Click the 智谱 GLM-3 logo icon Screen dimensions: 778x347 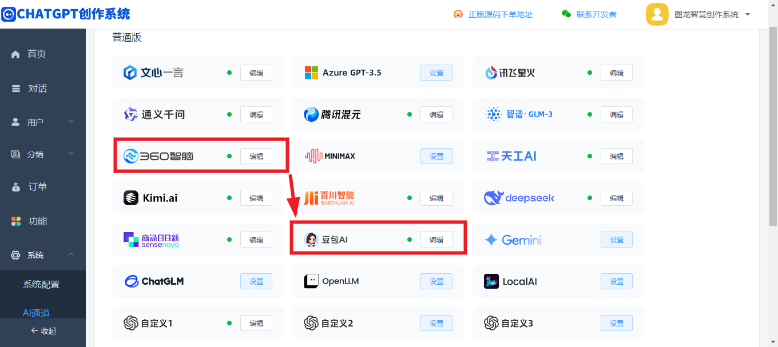[x=493, y=114]
